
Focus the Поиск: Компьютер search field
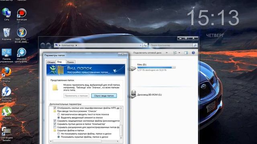point(171,45)
